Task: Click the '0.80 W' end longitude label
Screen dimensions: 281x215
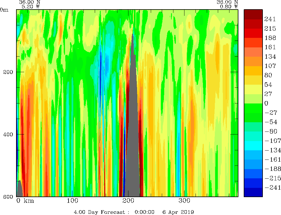Action: click(x=229, y=7)
